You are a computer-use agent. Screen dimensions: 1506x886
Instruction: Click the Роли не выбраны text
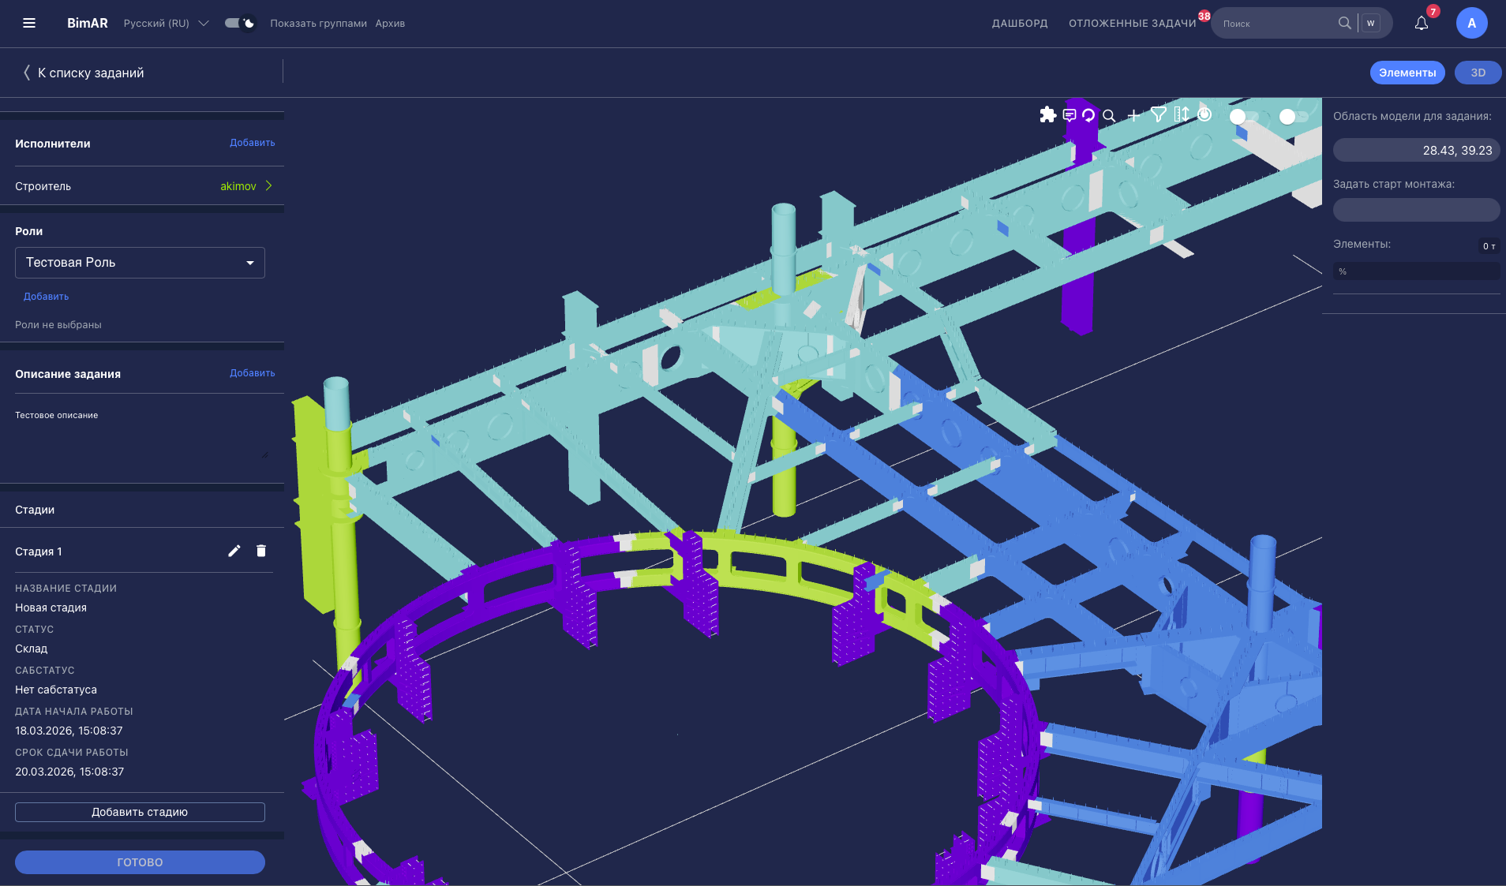tap(58, 325)
